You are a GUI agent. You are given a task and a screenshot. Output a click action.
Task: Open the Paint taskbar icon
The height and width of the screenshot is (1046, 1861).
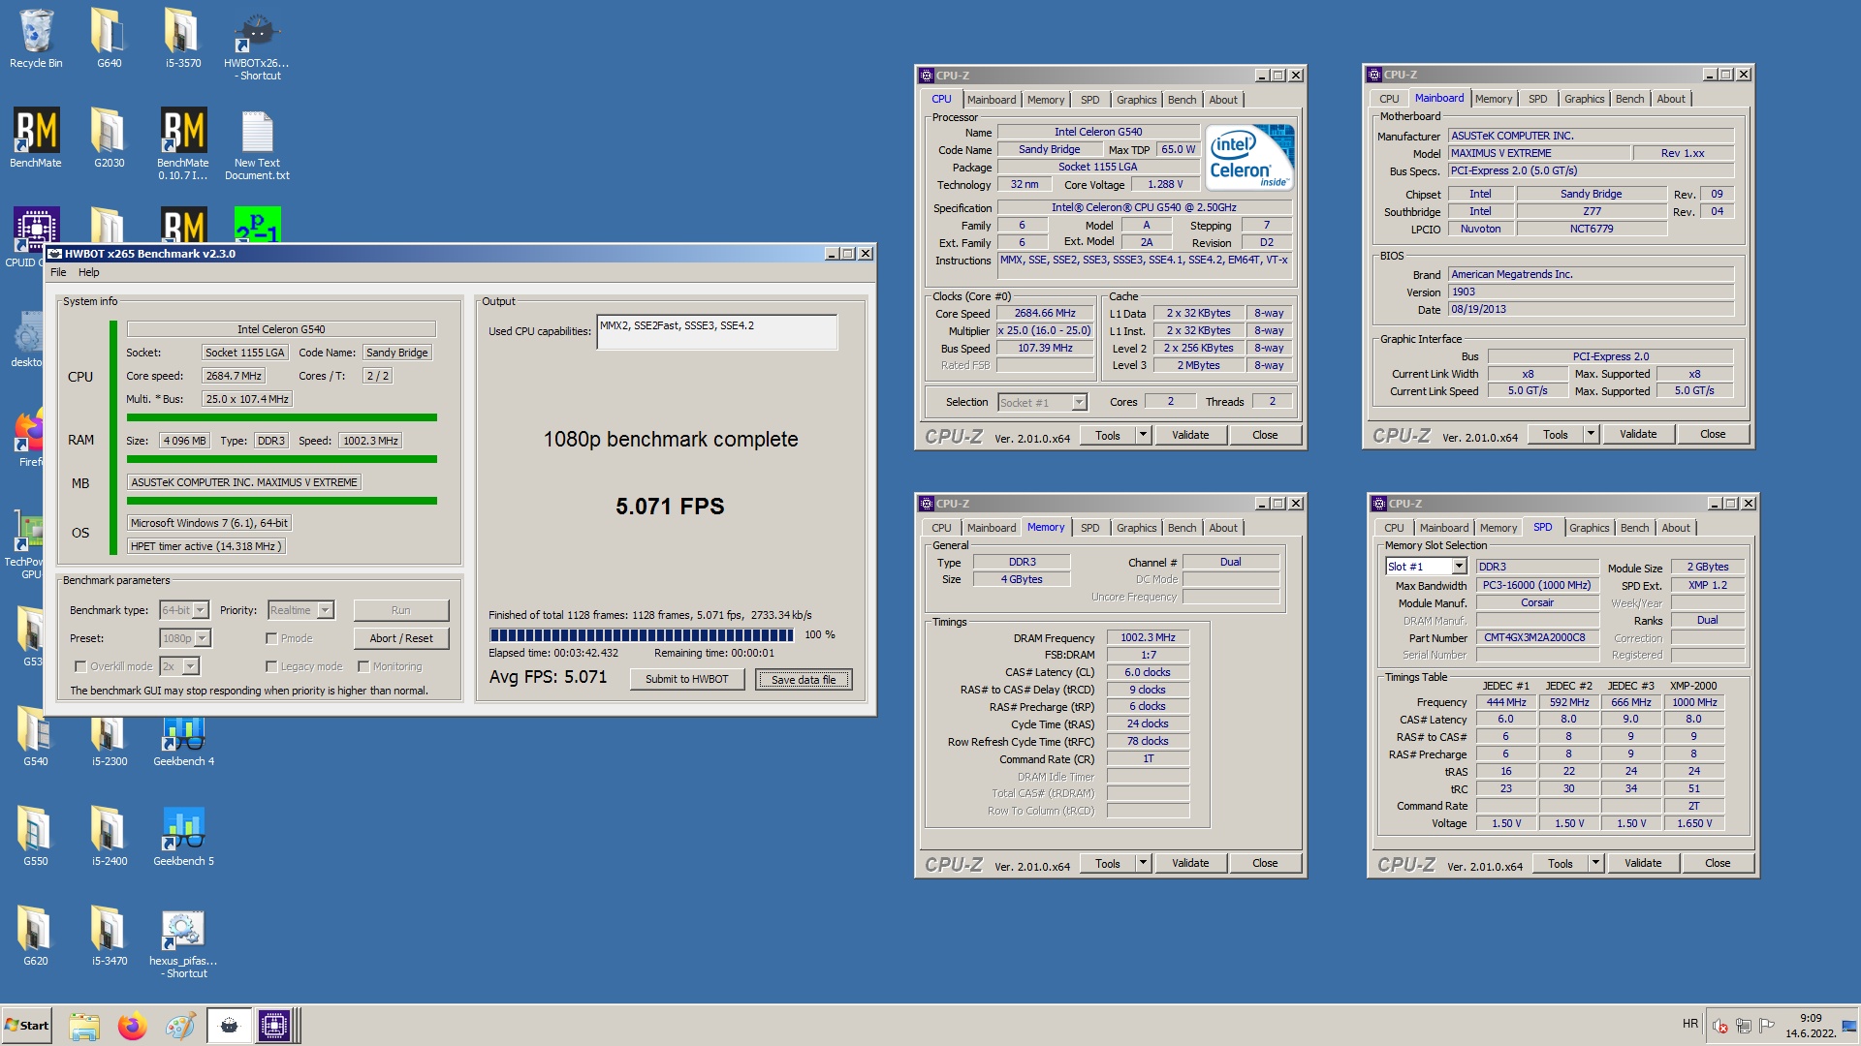click(x=179, y=1026)
